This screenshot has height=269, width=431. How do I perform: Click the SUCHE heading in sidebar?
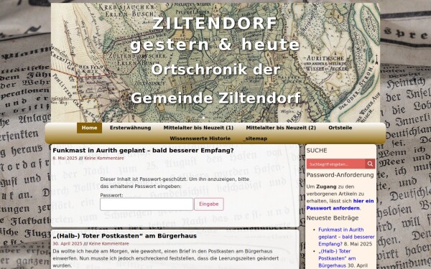(x=317, y=151)
